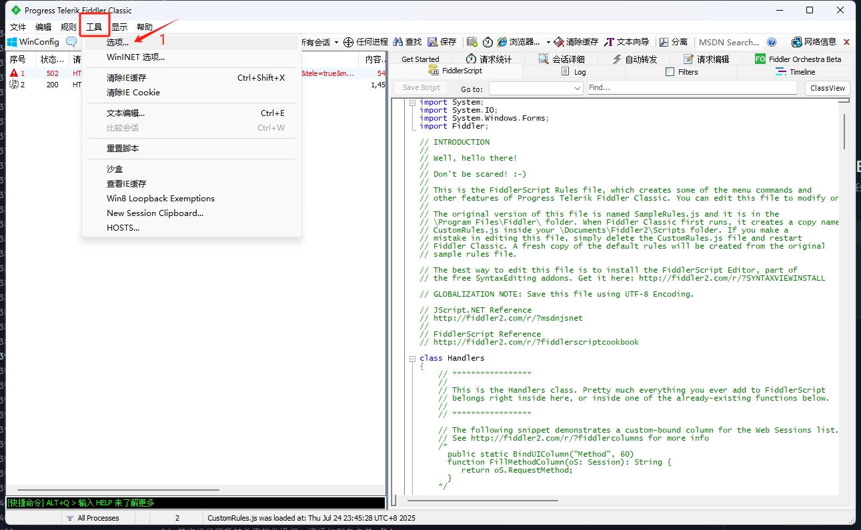Select 重置脚本 menu entry
Viewport: 861px width, 530px height.
pyautogui.click(x=191, y=149)
